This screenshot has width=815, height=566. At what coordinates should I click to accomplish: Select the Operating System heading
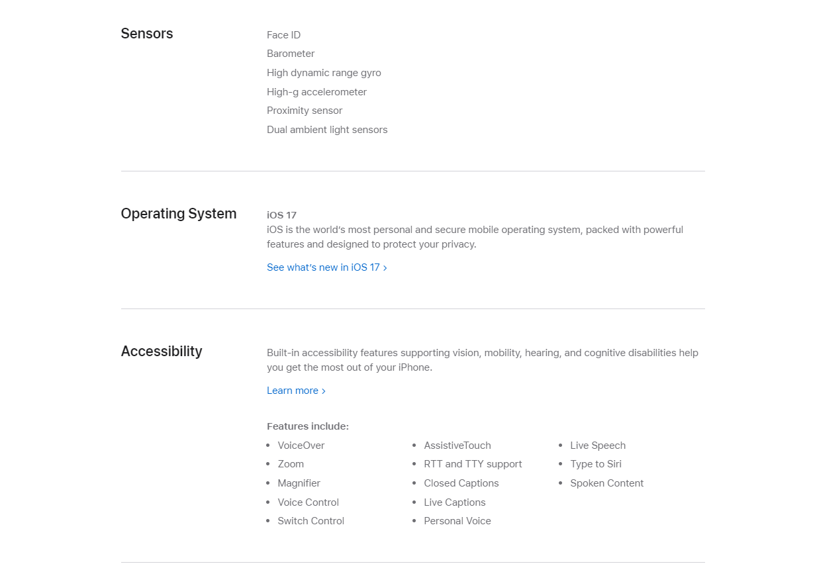[x=179, y=214]
